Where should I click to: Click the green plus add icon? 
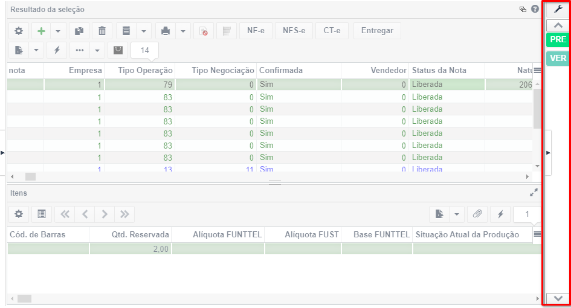point(41,31)
